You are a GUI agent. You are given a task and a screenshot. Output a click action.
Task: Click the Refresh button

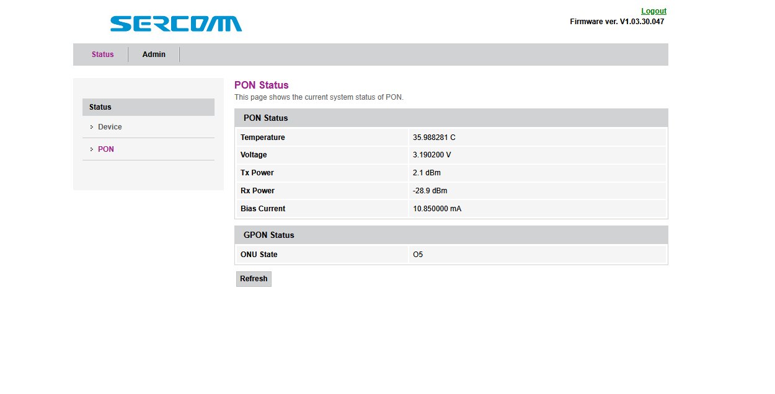point(254,279)
